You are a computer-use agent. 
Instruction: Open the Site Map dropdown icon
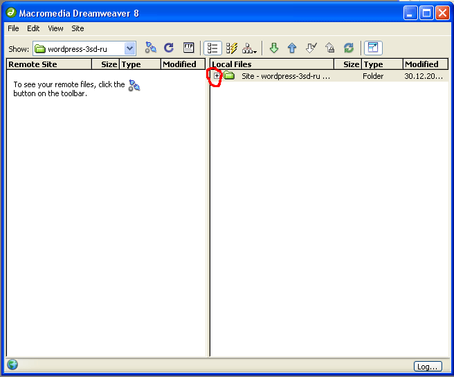click(249, 48)
